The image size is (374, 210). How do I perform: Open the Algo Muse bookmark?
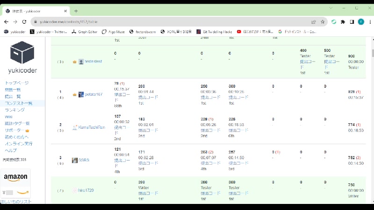coord(114,32)
